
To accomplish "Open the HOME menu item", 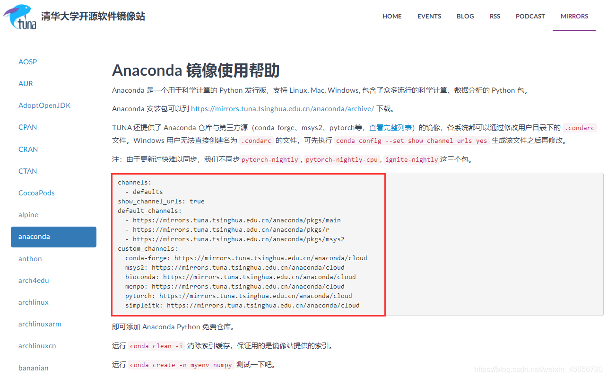I will 392,16.
